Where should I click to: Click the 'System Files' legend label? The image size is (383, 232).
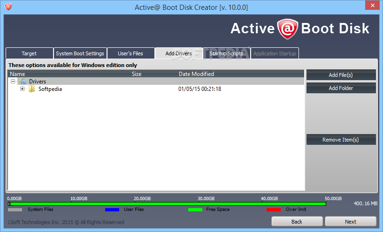(x=40, y=210)
